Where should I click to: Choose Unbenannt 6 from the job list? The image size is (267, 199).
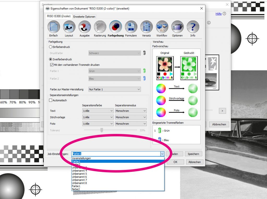[x=118, y=177]
